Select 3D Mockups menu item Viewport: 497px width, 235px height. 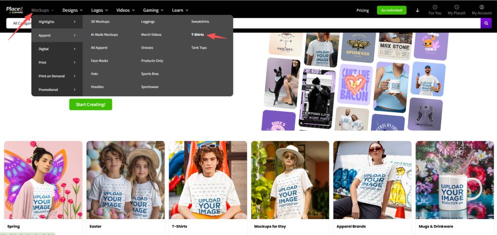[100, 21]
